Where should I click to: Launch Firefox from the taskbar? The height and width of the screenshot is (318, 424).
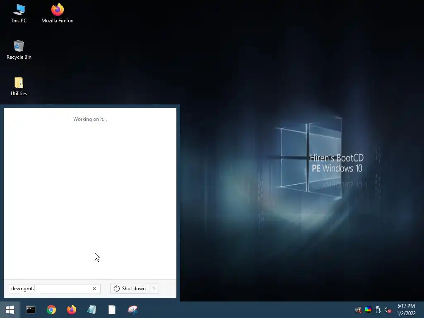coord(71,310)
